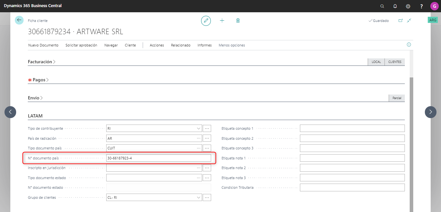Image resolution: width=441 pixels, height=212 pixels.
Task: Show the info factbox icon
Action: tap(409, 45)
